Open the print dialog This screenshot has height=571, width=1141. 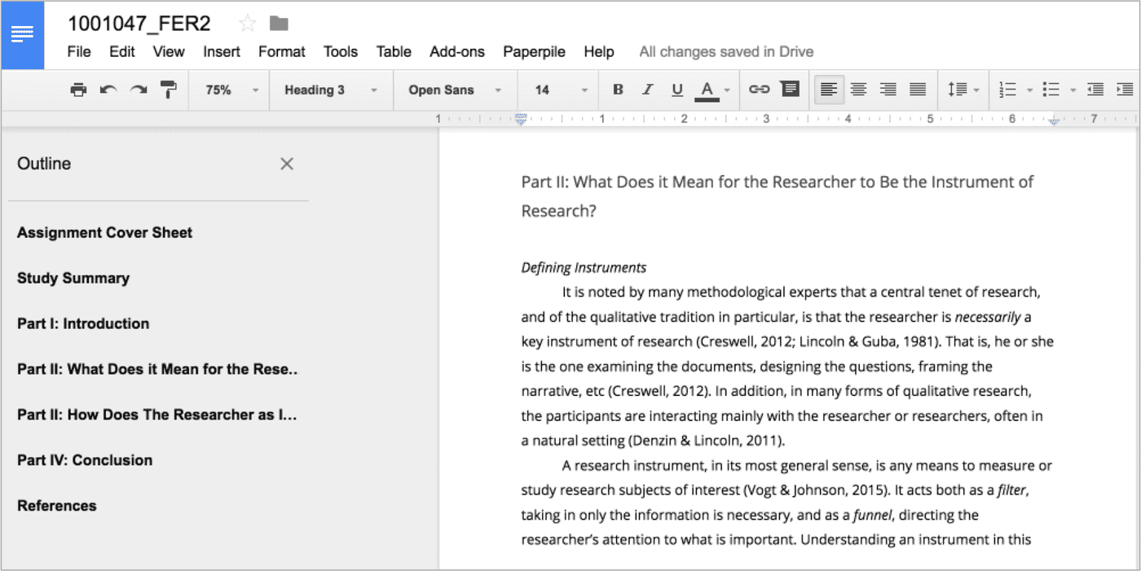click(78, 90)
